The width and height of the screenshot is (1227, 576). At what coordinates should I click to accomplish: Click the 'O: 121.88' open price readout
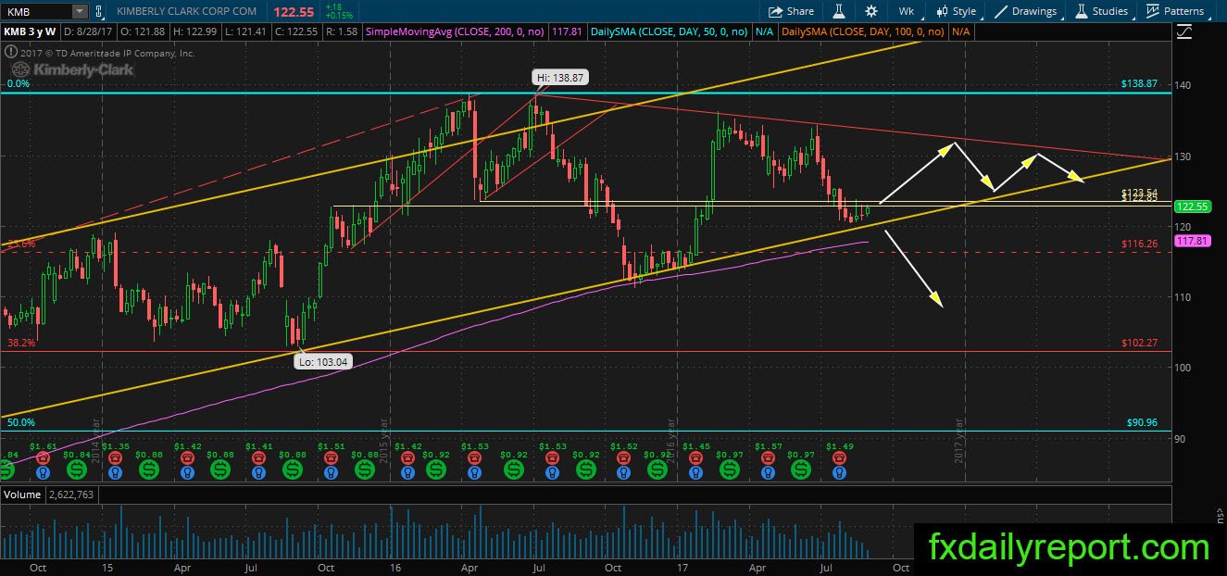tap(144, 31)
